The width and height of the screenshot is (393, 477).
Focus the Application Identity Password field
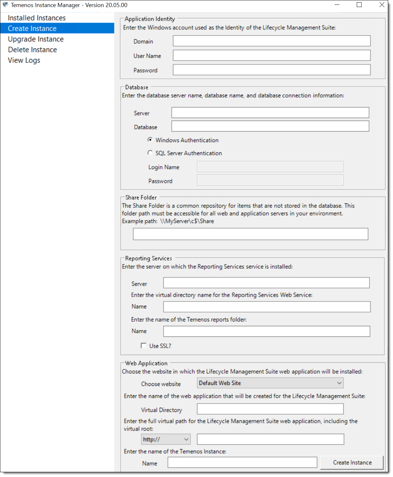pos(271,70)
